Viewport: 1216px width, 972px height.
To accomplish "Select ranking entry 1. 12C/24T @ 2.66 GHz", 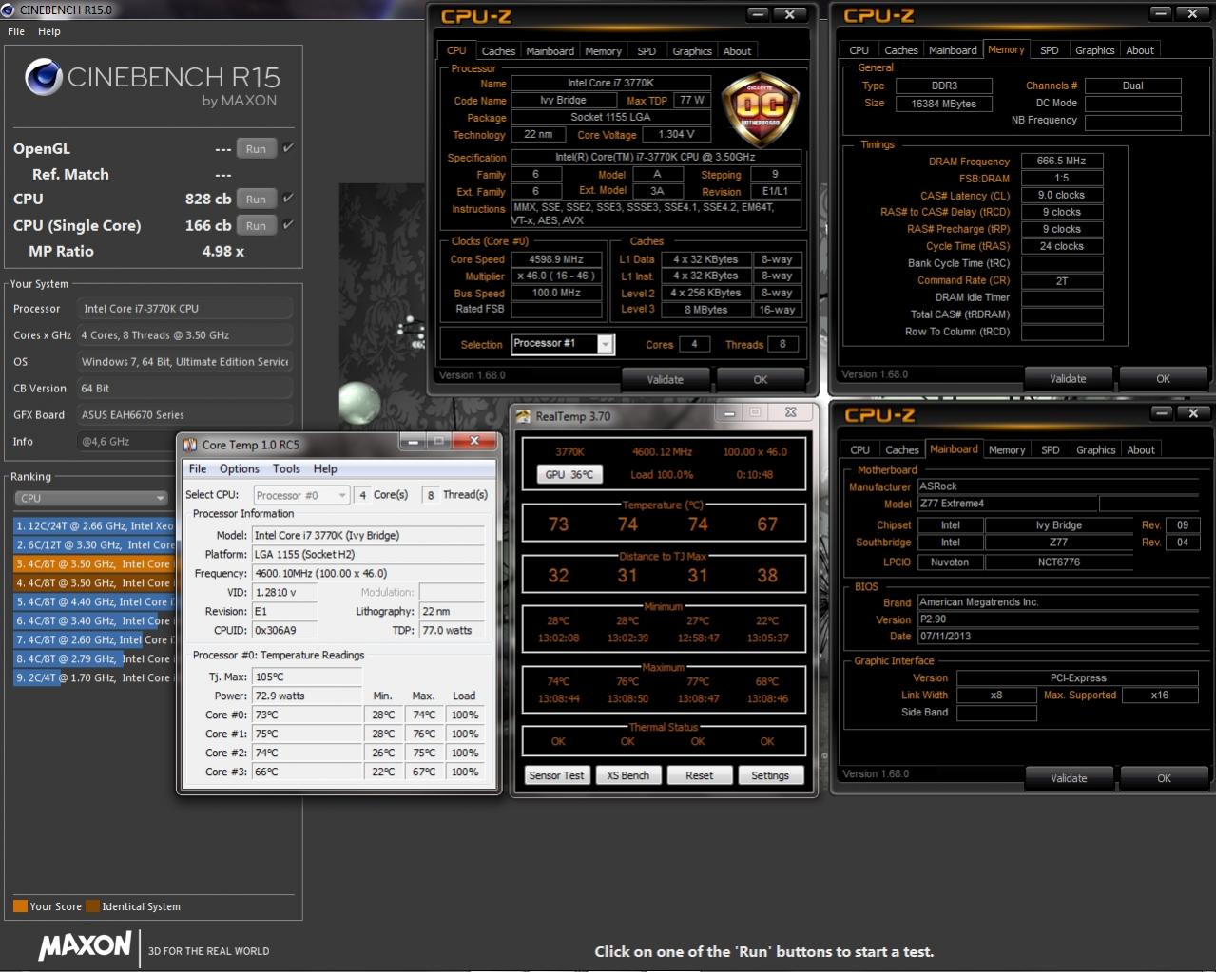I will click(94, 525).
